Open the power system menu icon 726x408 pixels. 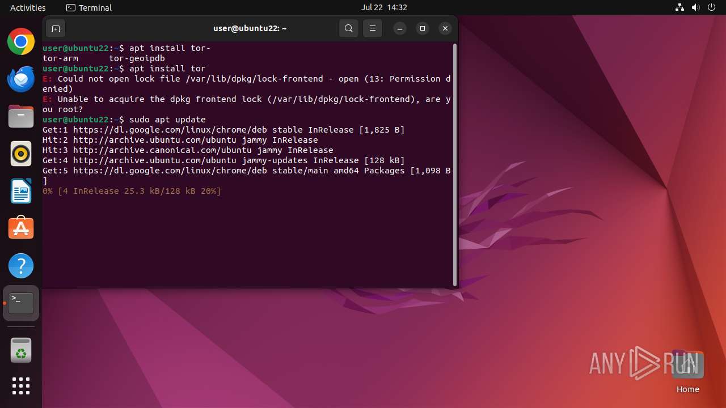712,7
